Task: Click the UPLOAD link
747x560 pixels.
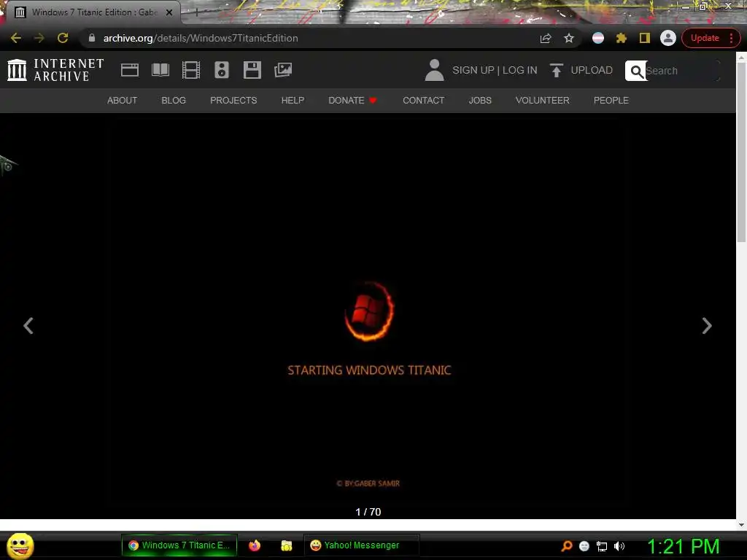Action: tap(581, 70)
